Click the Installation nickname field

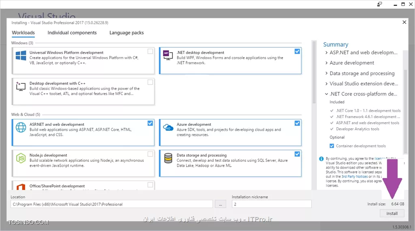pyautogui.click(x=272, y=204)
